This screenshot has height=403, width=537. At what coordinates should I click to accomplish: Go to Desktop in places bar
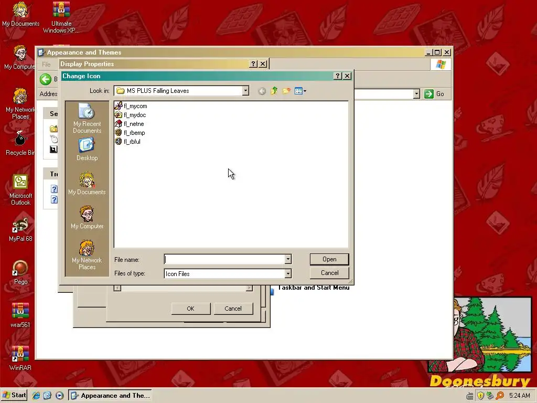[x=87, y=150]
